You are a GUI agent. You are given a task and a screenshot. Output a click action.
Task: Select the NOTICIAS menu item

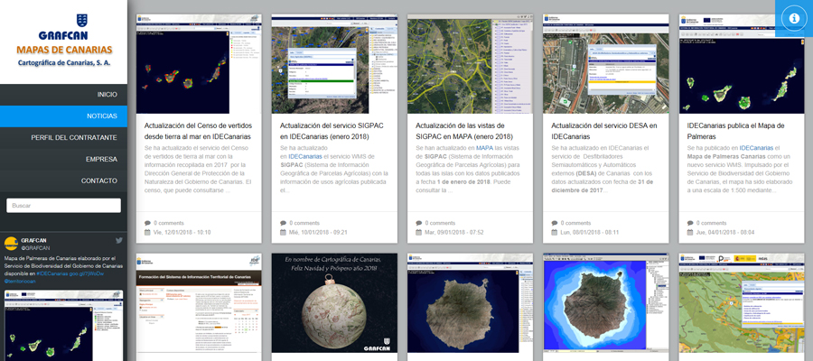pyautogui.click(x=63, y=116)
